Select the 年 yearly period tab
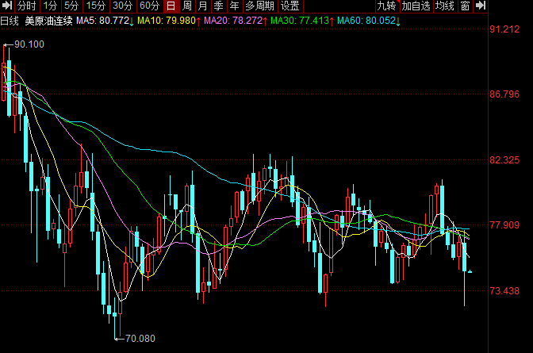This screenshot has width=533, height=353. 234,6
